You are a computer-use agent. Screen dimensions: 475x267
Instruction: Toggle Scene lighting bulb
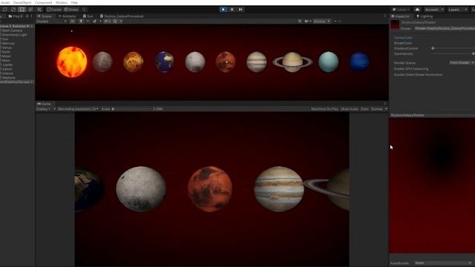tap(81, 22)
